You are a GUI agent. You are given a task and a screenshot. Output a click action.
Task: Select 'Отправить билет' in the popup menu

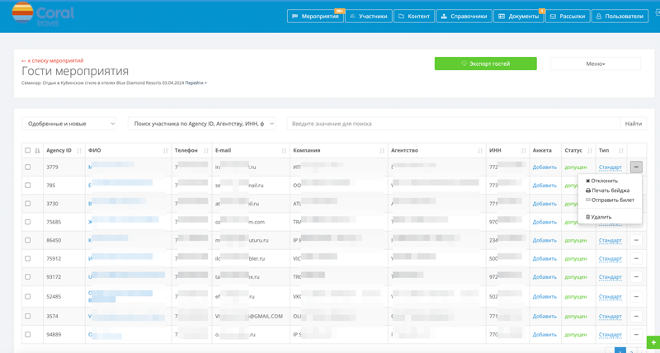611,200
